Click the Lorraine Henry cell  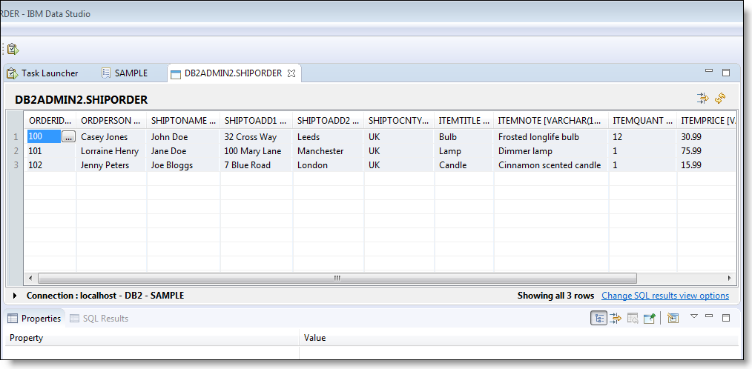coord(111,151)
